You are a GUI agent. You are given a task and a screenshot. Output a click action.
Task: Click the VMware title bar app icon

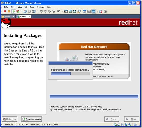coord(2,3)
